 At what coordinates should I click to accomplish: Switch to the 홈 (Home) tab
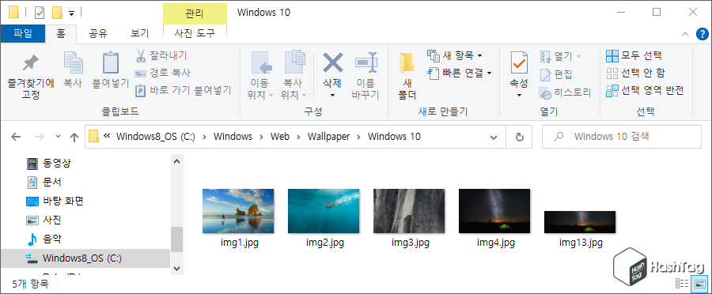pos(61,33)
